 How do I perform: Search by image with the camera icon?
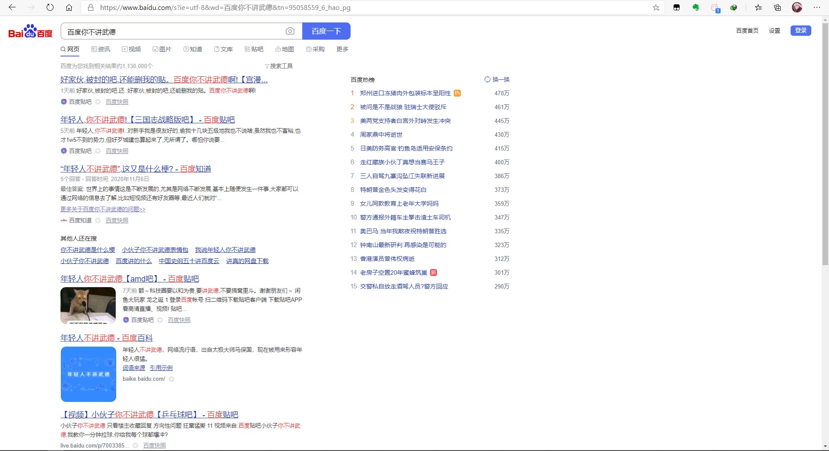pos(290,31)
